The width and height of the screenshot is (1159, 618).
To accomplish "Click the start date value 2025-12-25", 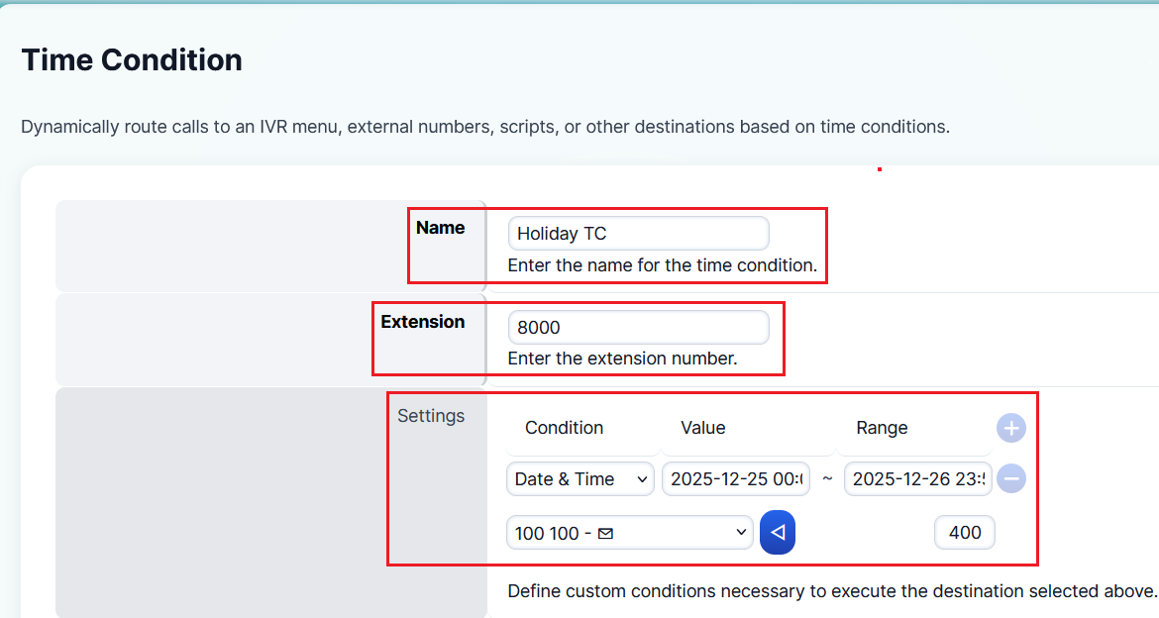I will (736, 479).
